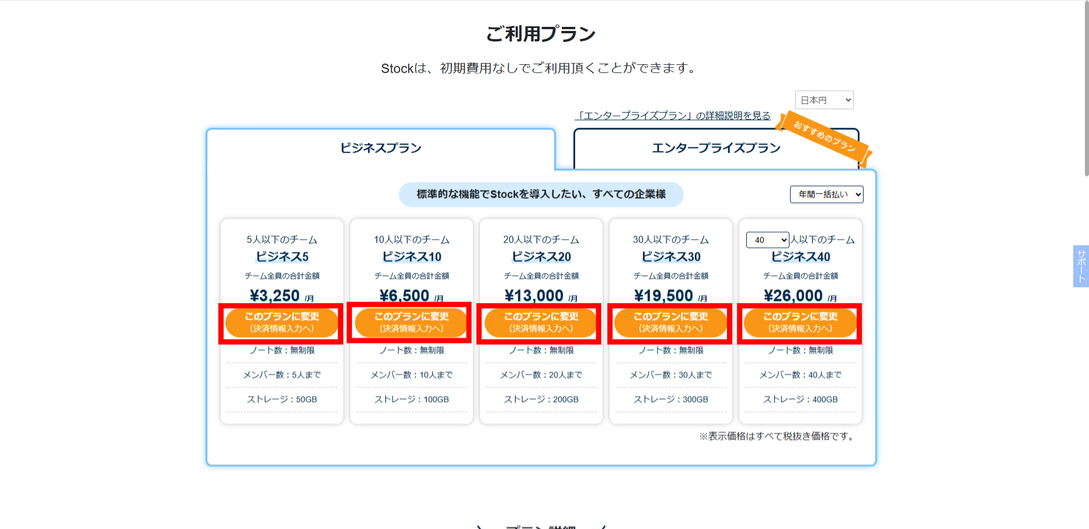Click the 税抜き価格 footnote text
Image resolution: width=1089 pixels, height=529 pixels.
point(777,436)
